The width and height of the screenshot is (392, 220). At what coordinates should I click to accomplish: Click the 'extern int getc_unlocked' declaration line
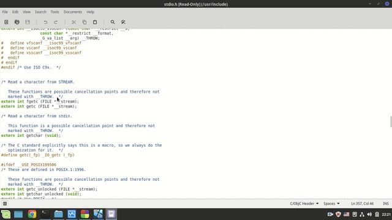[49, 189]
